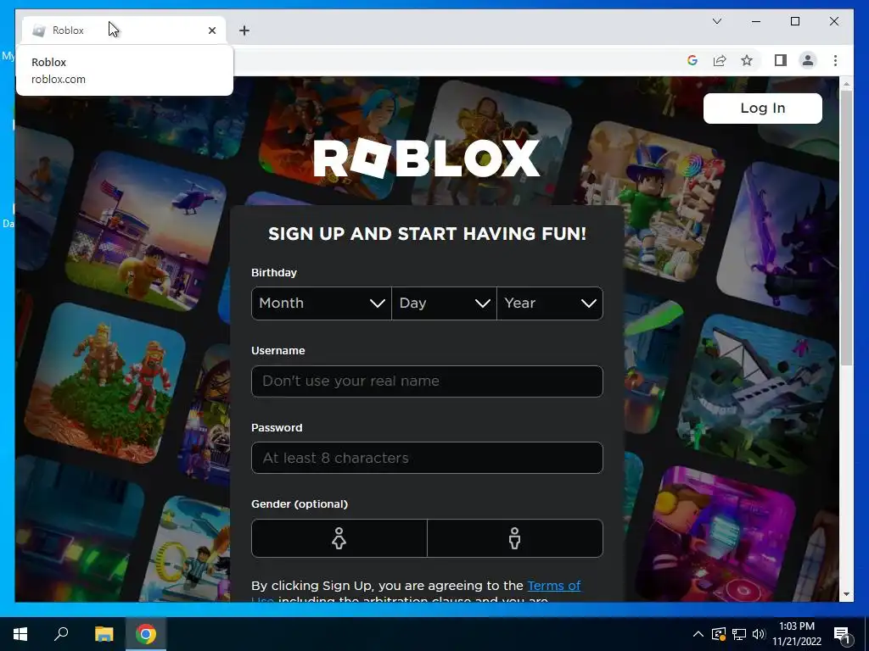This screenshot has height=651, width=869.
Task: Click the Password label
Action: [277, 427]
